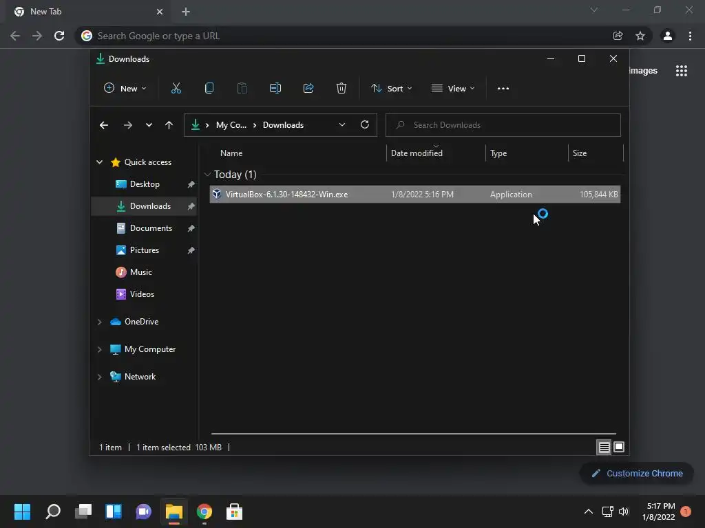Open the View dropdown
The width and height of the screenshot is (705, 528).
(x=453, y=89)
